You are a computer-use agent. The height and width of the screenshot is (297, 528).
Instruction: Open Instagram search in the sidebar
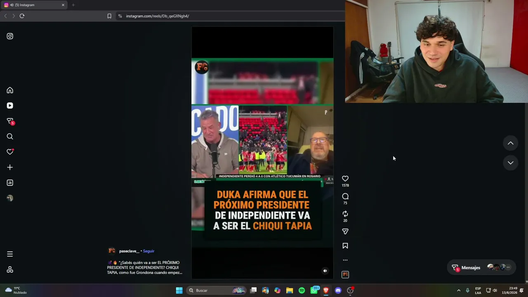pos(10,137)
